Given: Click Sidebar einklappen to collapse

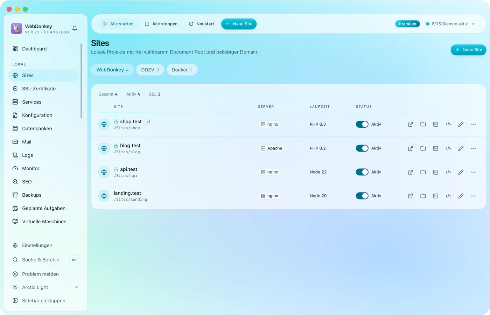Looking at the screenshot, I should [x=45, y=301].
